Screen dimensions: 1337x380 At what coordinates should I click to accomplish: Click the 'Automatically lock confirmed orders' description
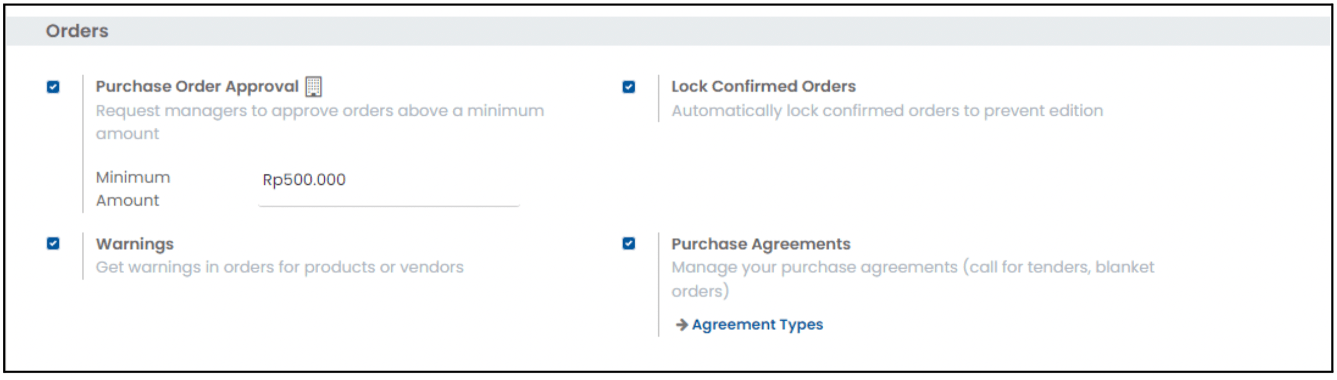click(887, 111)
